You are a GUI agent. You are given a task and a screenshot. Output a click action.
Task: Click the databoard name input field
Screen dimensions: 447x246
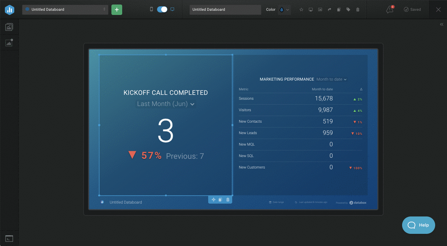click(225, 10)
